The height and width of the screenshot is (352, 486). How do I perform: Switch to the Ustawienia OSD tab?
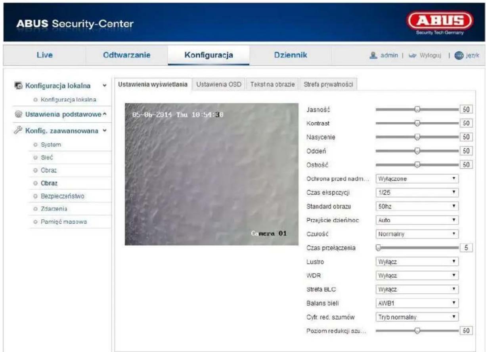tap(219, 84)
